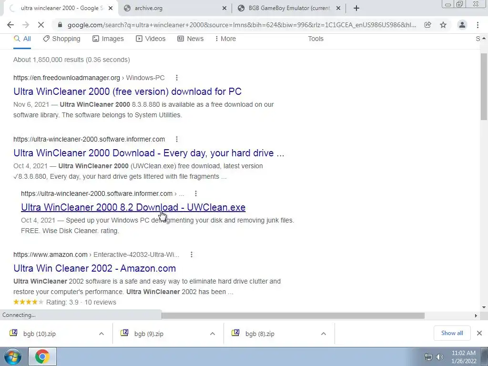Click the amazon.com URL breadcrumb
Image resolution: width=488 pixels, height=366 pixels.
(x=96, y=254)
